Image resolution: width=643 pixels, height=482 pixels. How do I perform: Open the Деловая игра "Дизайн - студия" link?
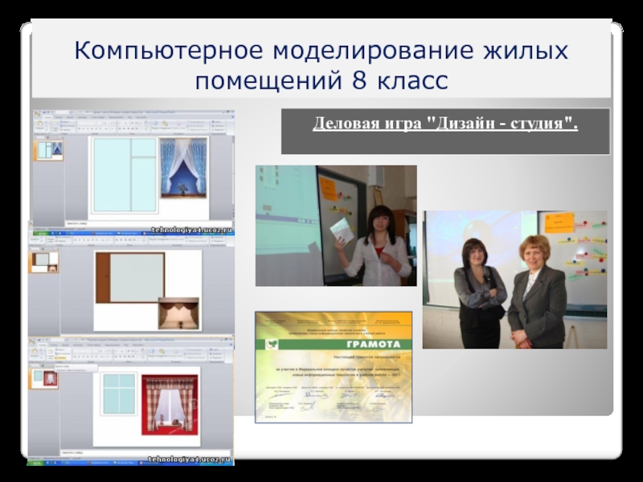445,126
